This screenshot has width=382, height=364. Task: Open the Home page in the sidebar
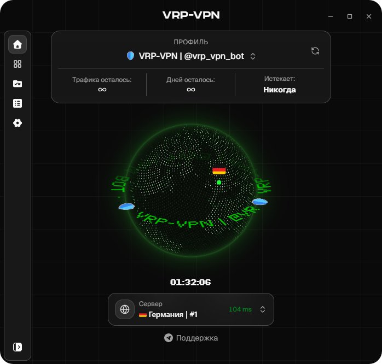point(18,44)
